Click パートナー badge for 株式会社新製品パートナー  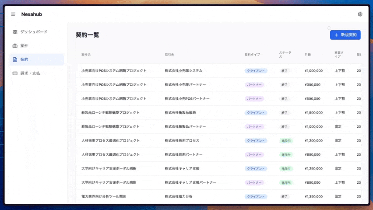pos(254,126)
